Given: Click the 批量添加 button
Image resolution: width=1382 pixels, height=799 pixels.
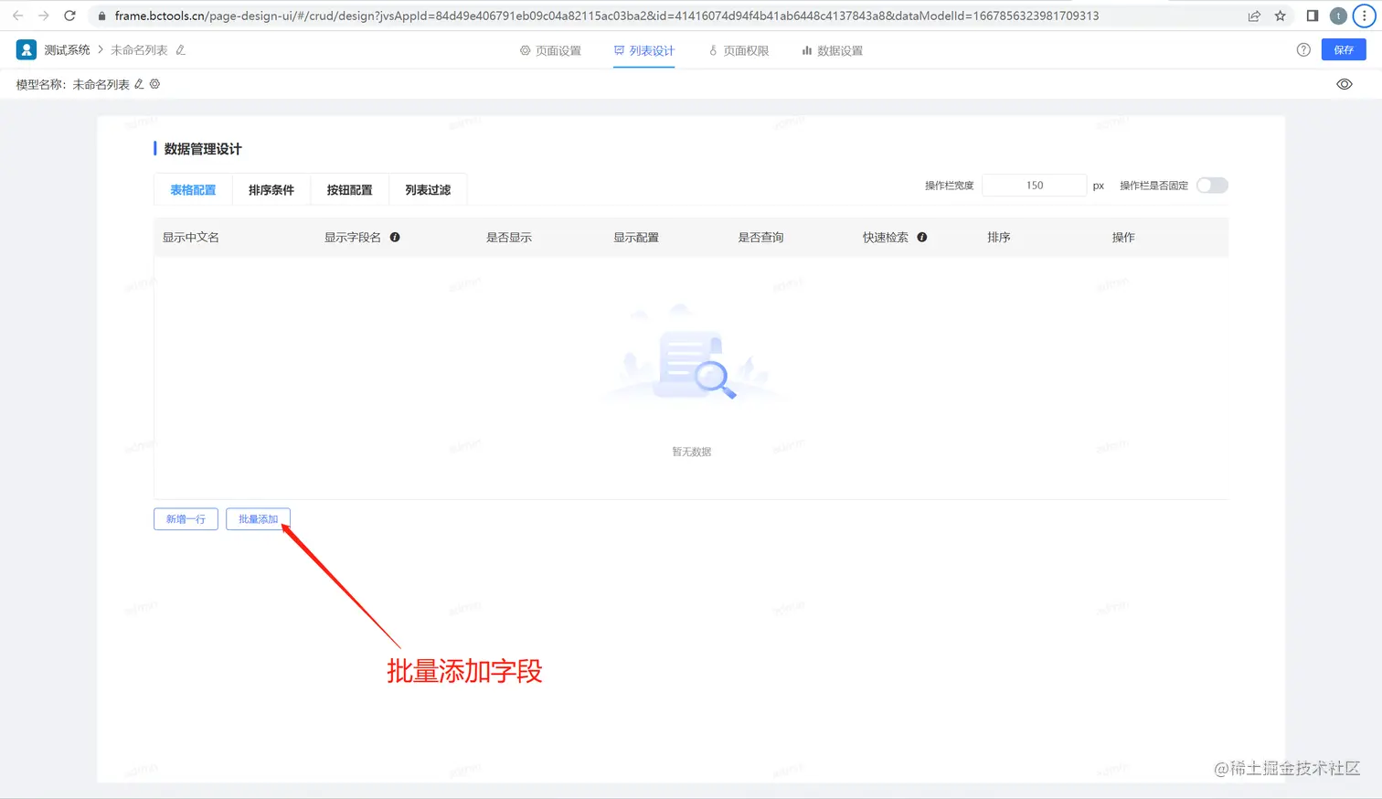Looking at the screenshot, I should pyautogui.click(x=258, y=519).
